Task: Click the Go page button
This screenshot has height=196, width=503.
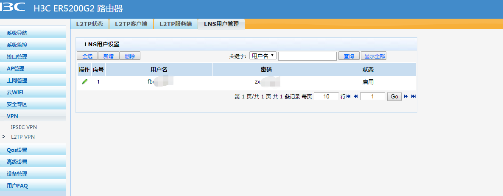Action: 394,96
